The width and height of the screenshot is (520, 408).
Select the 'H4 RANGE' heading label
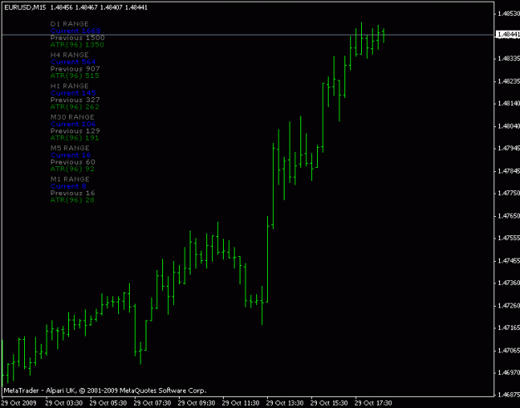click(x=70, y=55)
